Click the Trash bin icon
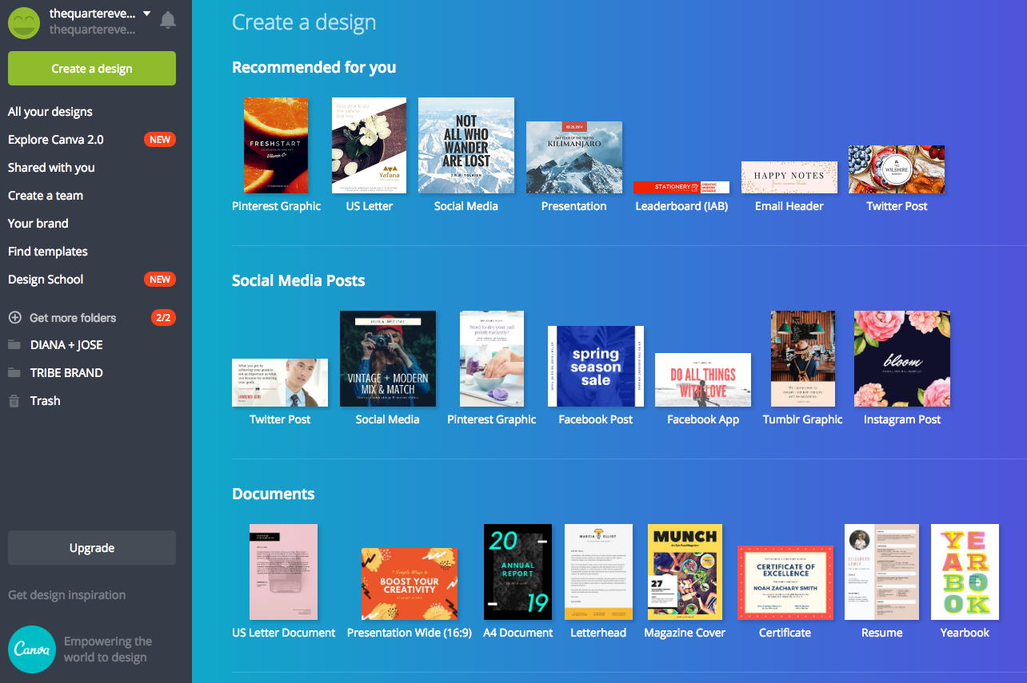 coord(14,401)
